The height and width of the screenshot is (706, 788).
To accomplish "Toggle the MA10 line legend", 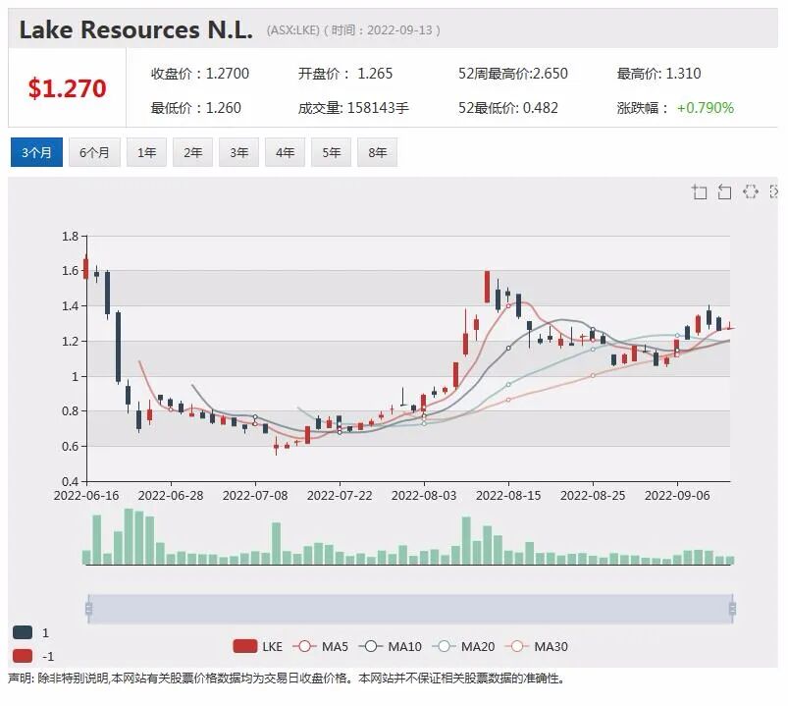I will coord(391,646).
